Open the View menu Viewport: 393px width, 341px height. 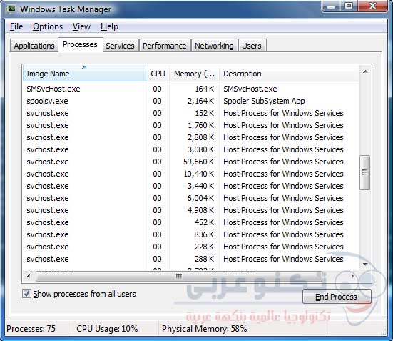tap(81, 26)
